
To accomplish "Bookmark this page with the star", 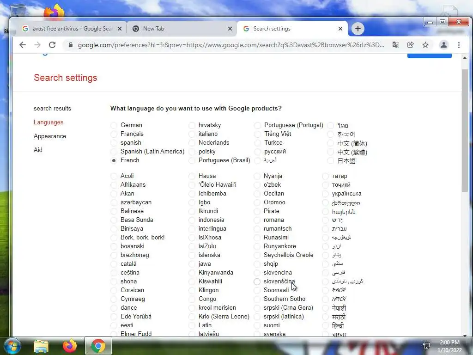I will tap(425, 45).
